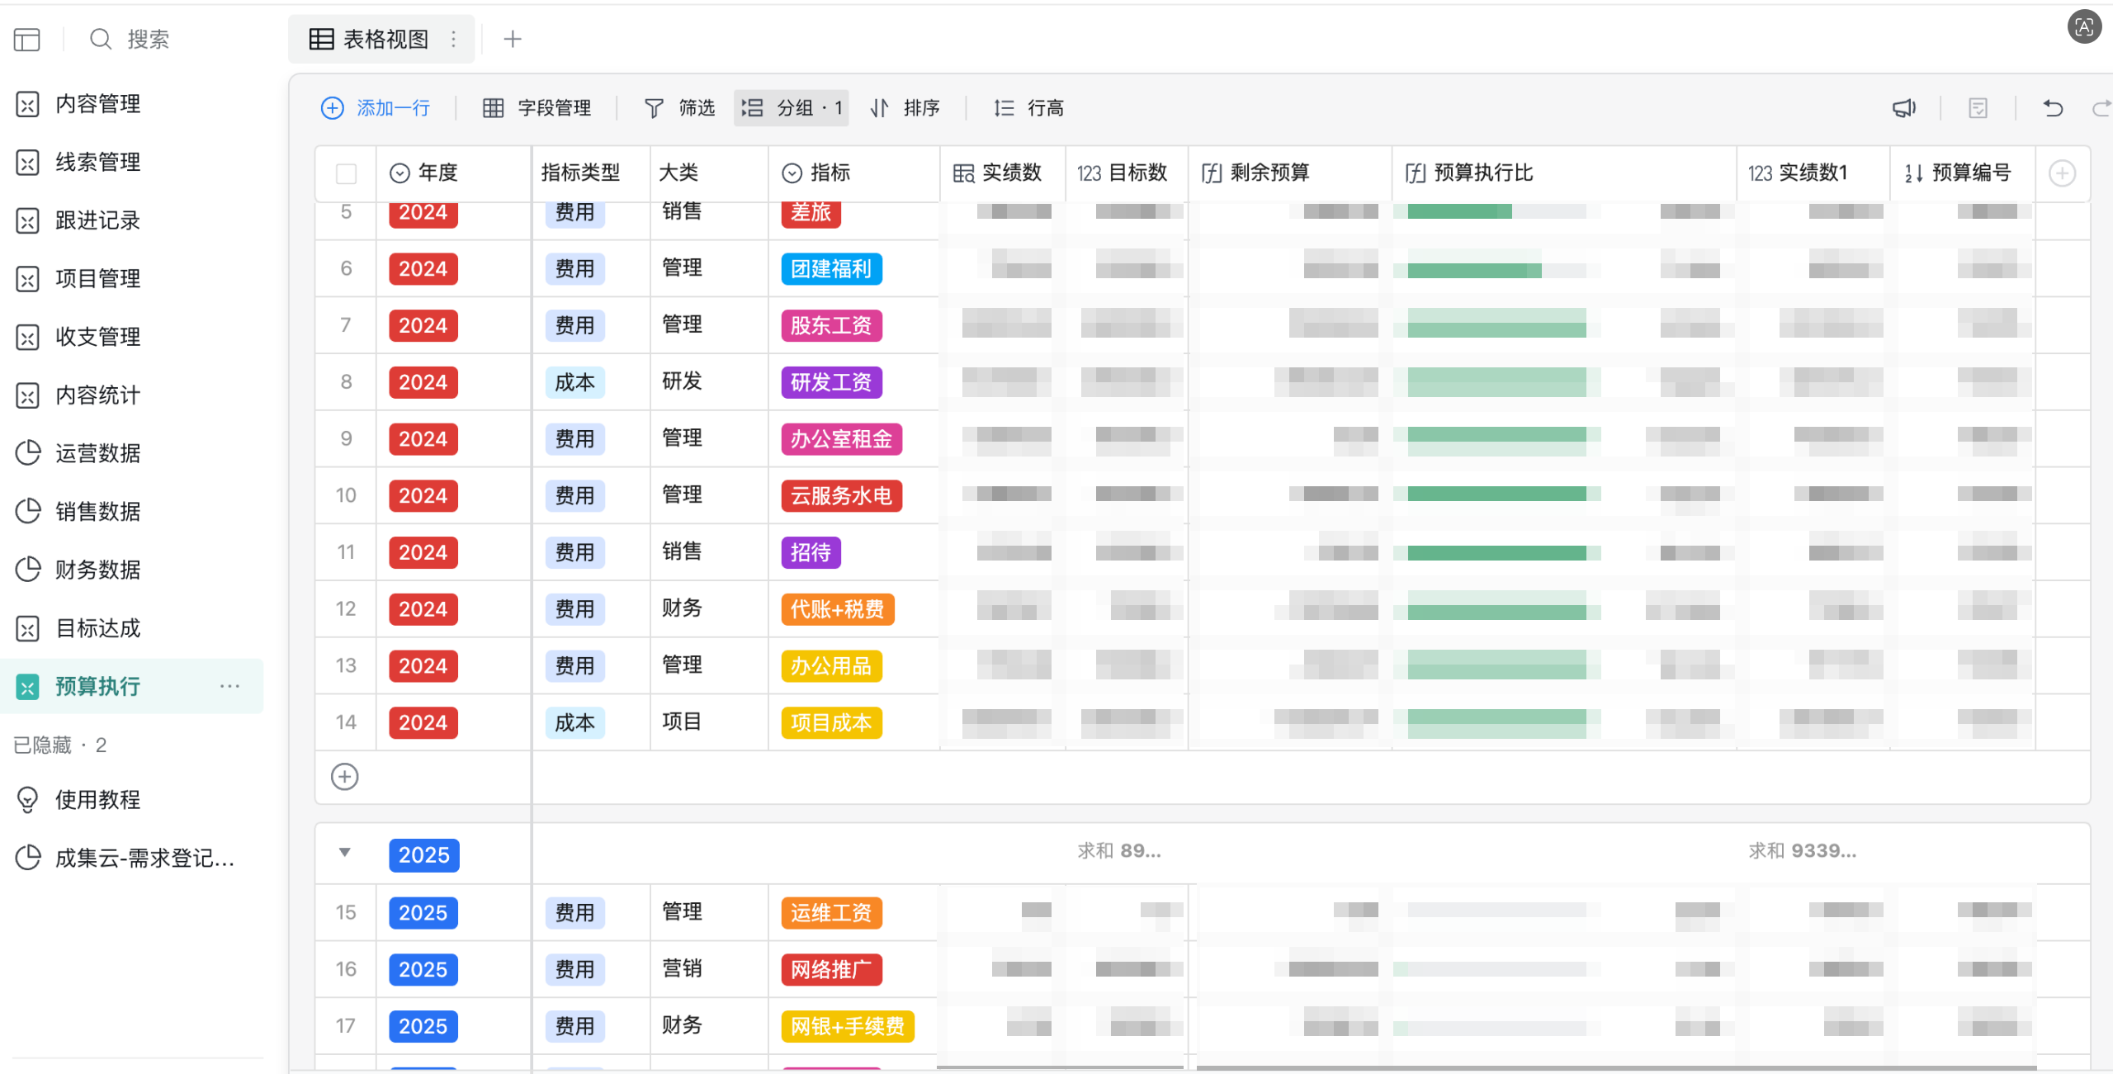The height and width of the screenshot is (1074, 2113).
Task: Toggle the sidebar panel icon
Action: 26,40
